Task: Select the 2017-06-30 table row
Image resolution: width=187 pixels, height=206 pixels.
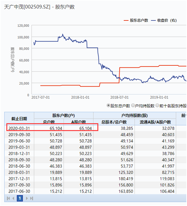Action: 96,191
